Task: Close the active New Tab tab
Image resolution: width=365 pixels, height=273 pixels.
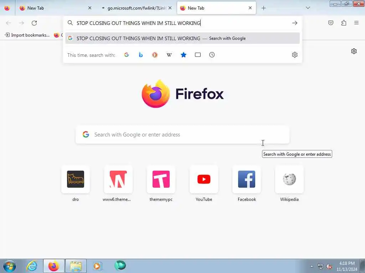Action: click(250, 8)
